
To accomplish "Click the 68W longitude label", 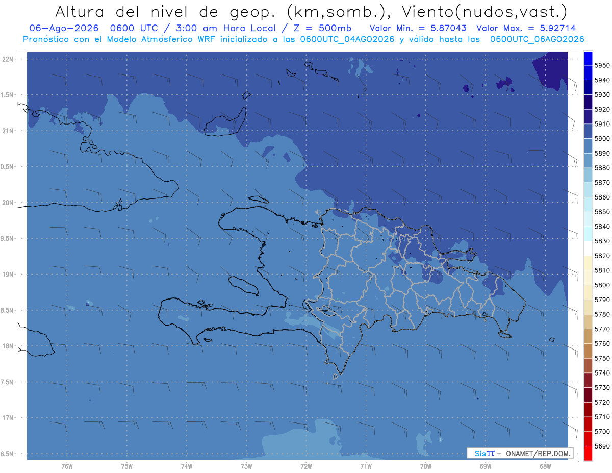I will [x=545, y=466].
